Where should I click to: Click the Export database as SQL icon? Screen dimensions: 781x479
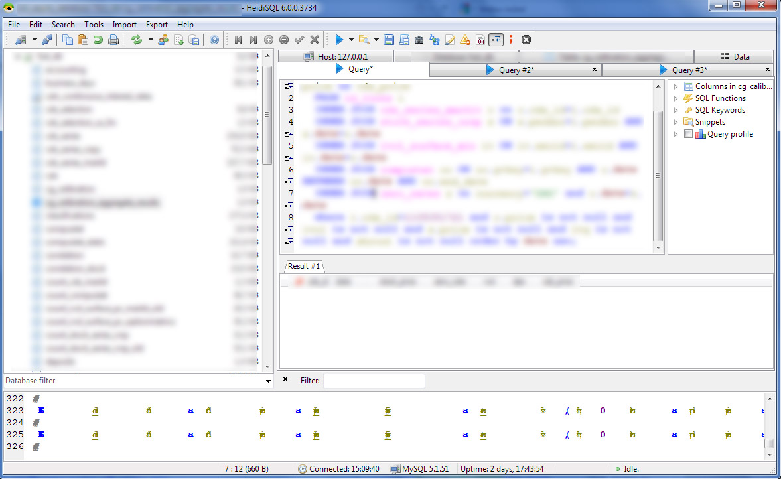pyautogui.click(x=194, y=40)
